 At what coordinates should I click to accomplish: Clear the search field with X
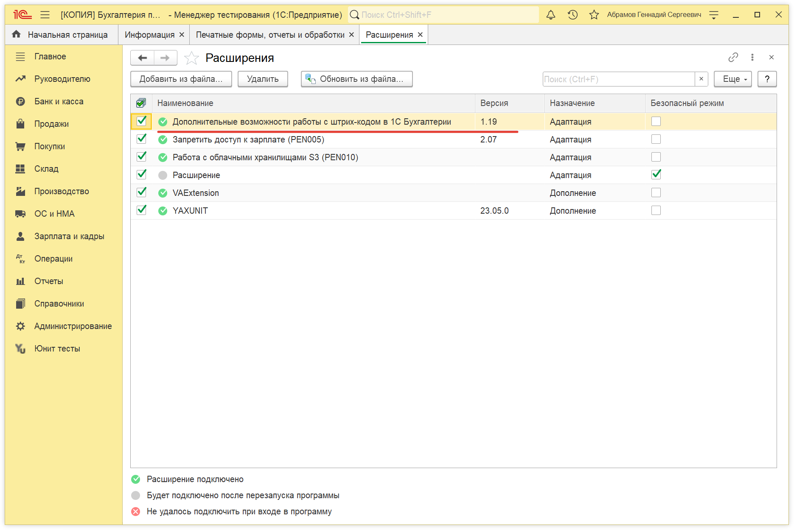pos(701,79)
